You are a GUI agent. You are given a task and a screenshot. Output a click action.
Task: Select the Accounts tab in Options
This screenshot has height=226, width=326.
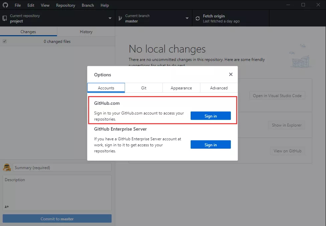click(106, 88)
